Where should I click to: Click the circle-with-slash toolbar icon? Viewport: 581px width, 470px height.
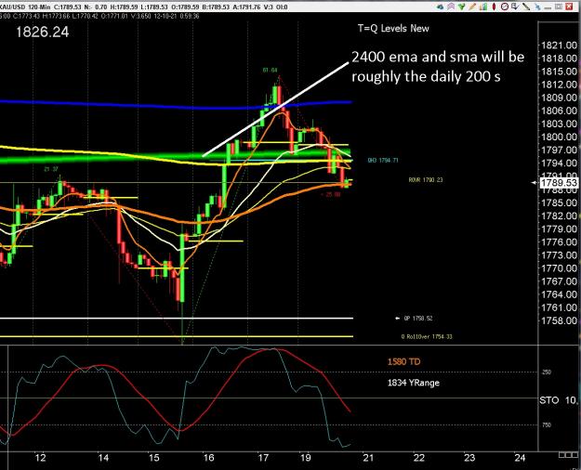pos(505,7)
